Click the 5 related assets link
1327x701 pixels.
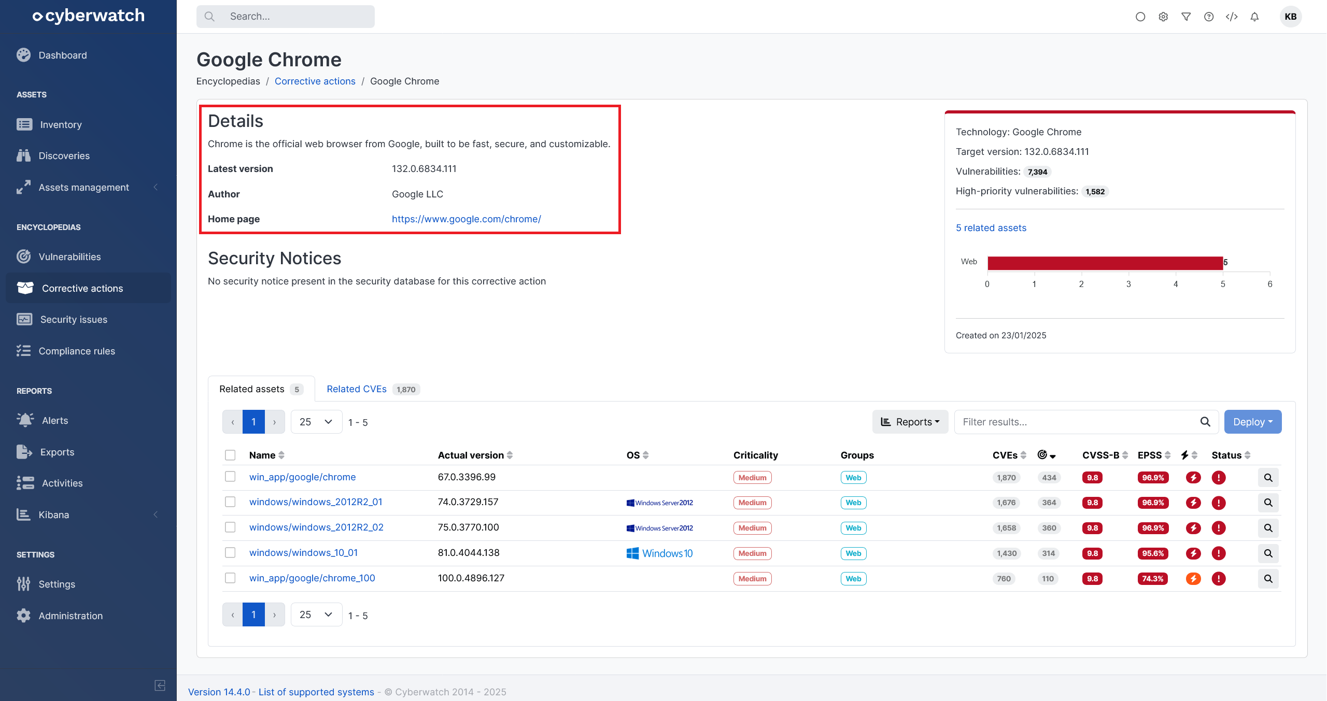[991, 228]
